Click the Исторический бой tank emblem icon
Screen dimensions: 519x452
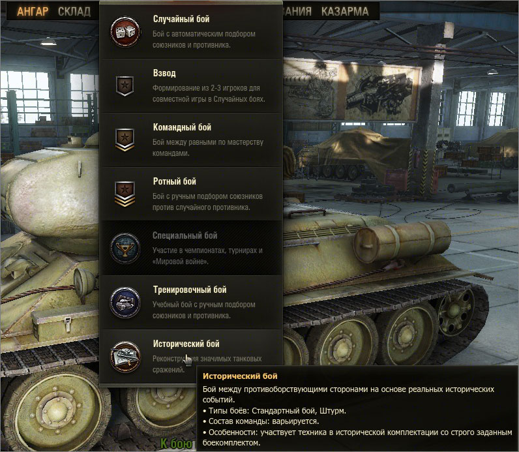click(x=125, y=357)
